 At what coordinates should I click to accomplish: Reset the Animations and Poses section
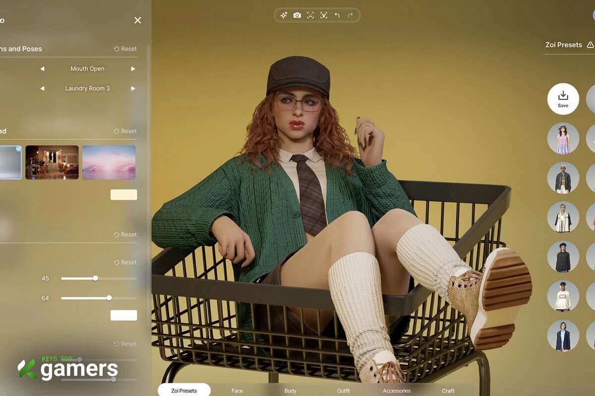tap(125, 49)
